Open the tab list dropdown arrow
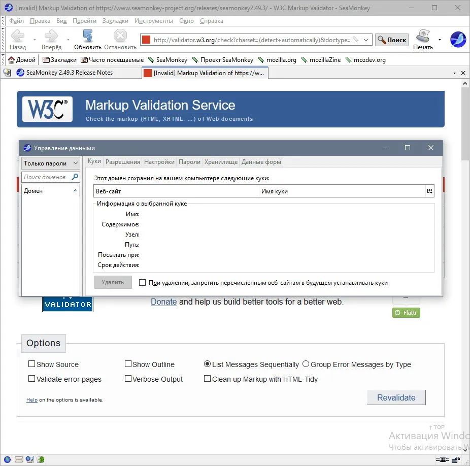Viewport: 470px width, 466px height. tap(454, 73)
